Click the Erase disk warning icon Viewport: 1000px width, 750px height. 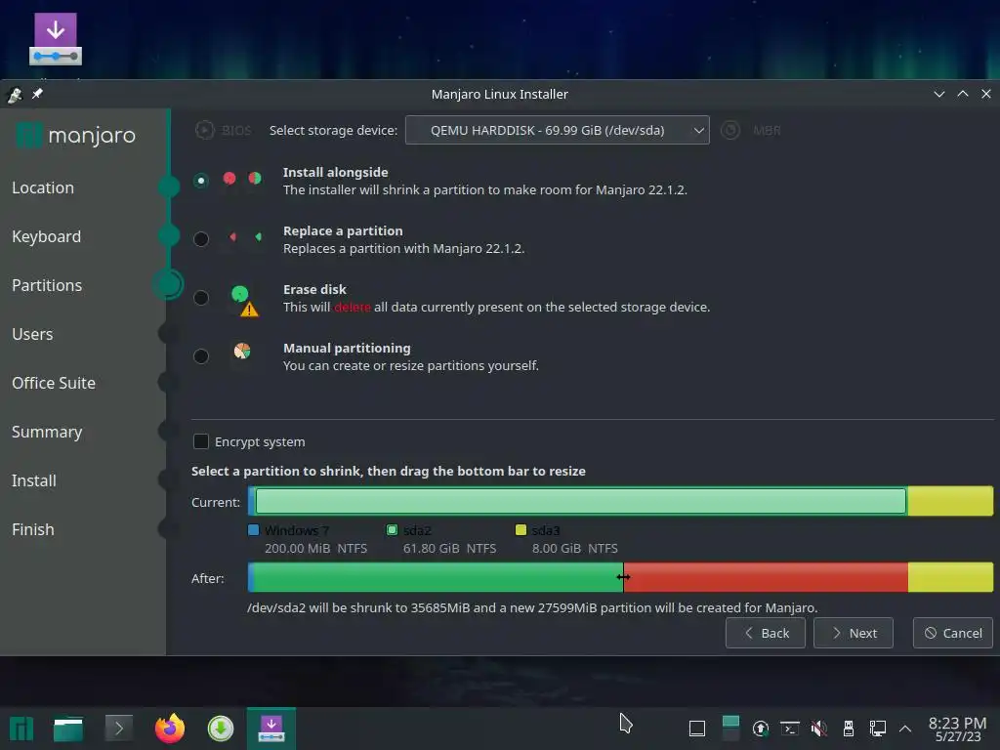tap(249, 310)
